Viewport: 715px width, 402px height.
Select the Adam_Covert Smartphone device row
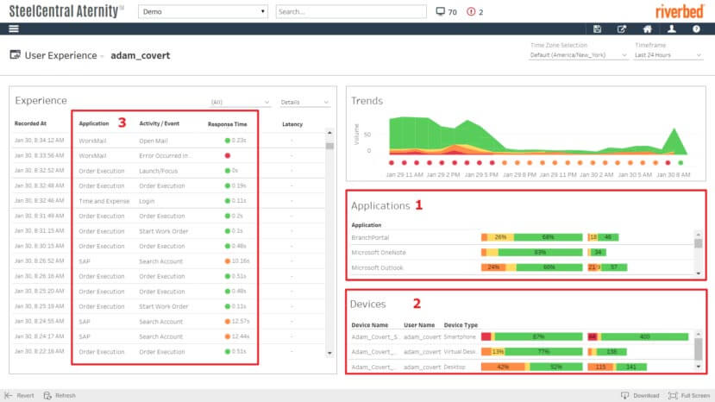point(522,336)
